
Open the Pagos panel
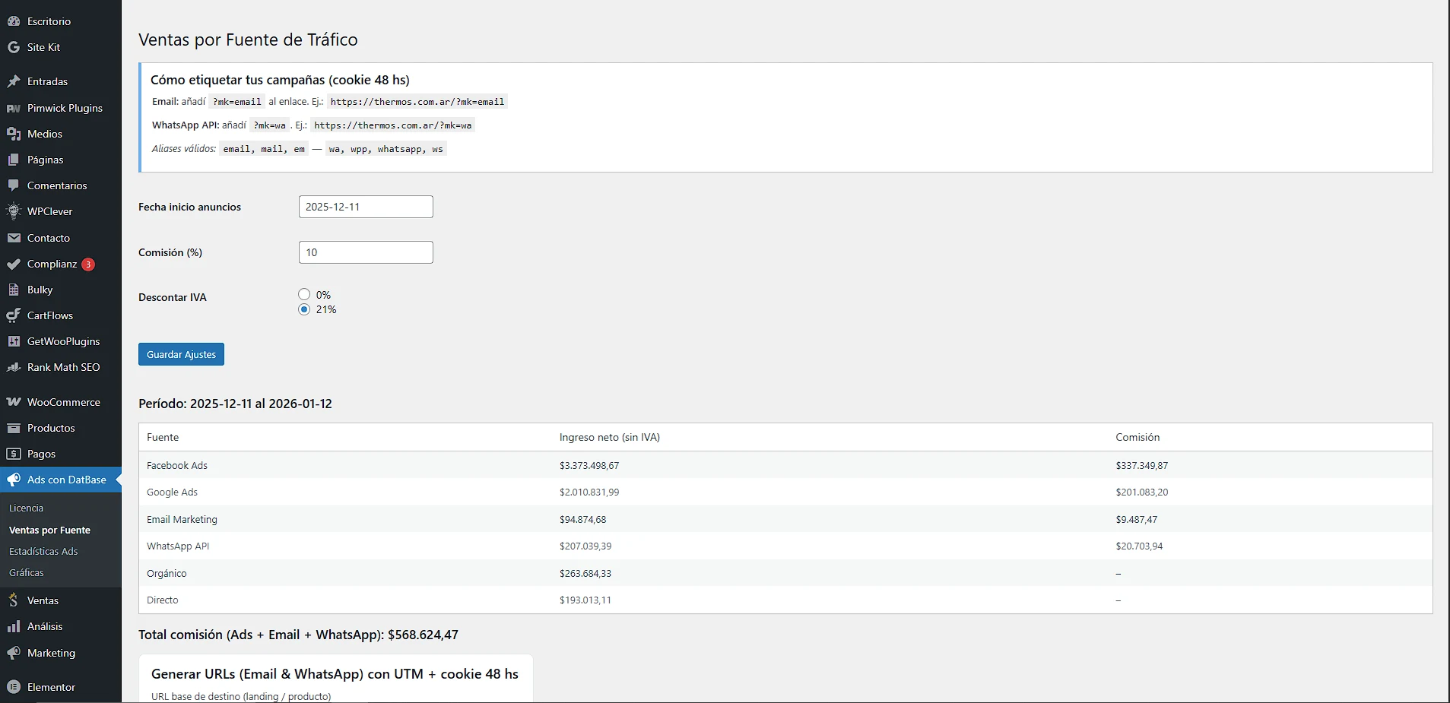pyautogui.click(x=40, y=453)
